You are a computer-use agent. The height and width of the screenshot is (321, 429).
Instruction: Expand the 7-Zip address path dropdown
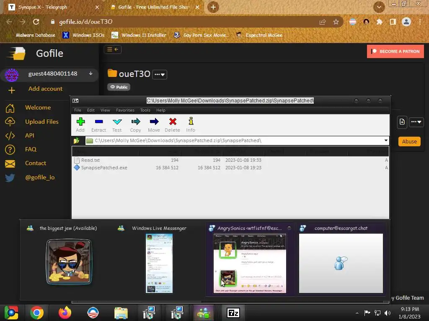[386, 140]
